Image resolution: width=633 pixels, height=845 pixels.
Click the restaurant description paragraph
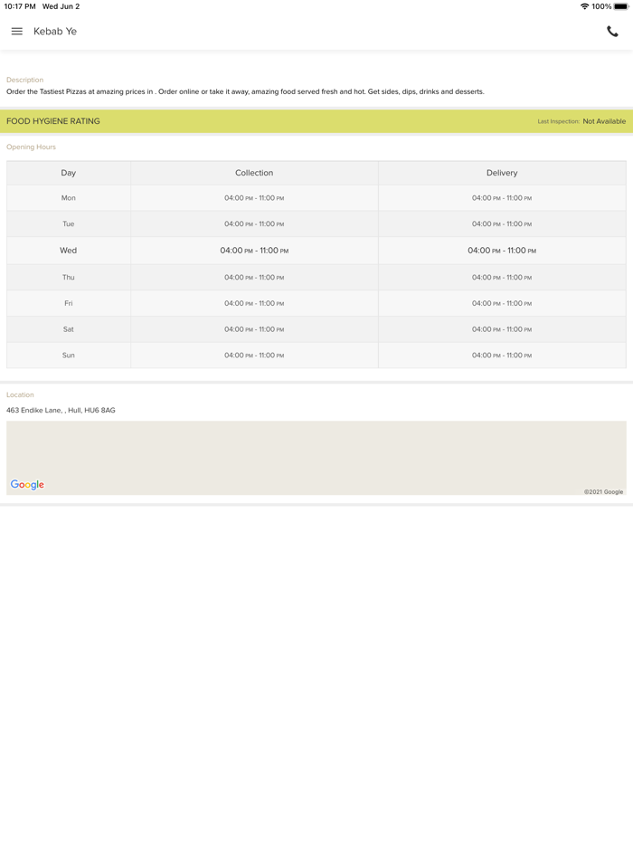point(245,91)
